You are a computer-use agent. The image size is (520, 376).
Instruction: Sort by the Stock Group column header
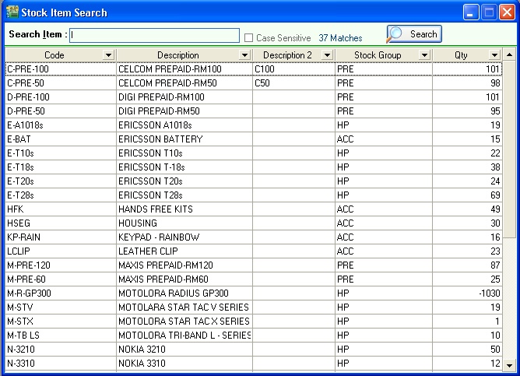pyautogui.click(x=378, y=55)
